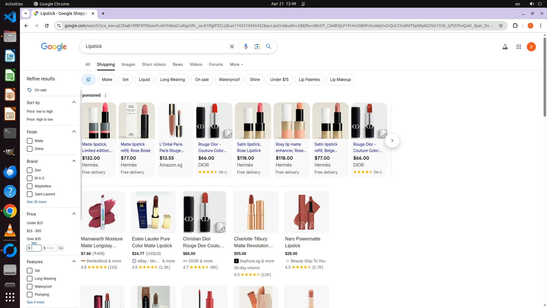The height and width of the screenshot is (308, 547).
Task: Collapse the Brand filter section
Action: 74,161
